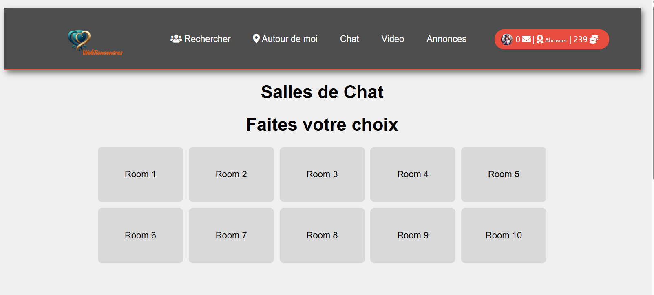Click the coins icon next to 239
The width and height of the screenshot is (654, 295).
click(x=594, y=39)
